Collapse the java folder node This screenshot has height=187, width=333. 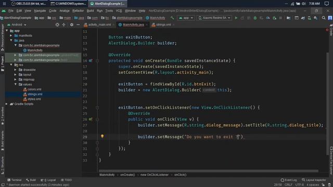(11, 41)
